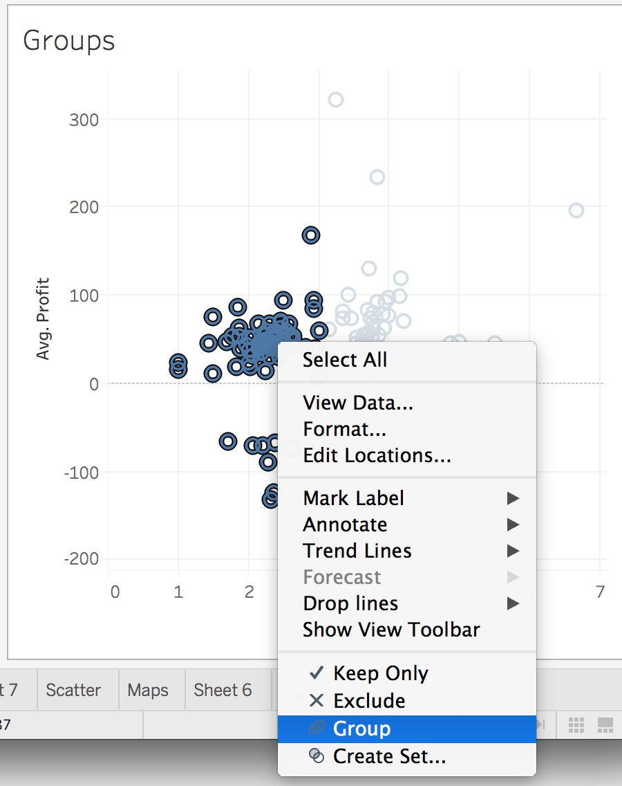
Task: Go to the Sheet 6 tab
Action: 223,690
